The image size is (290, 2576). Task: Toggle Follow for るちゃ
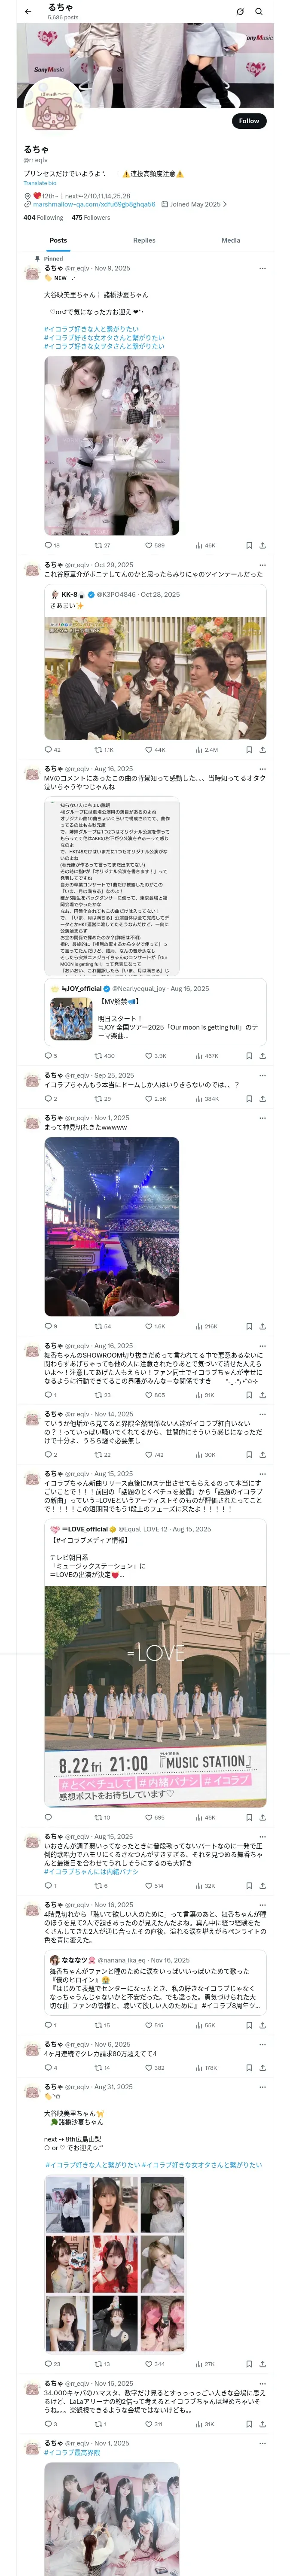[x=248, y=121]
